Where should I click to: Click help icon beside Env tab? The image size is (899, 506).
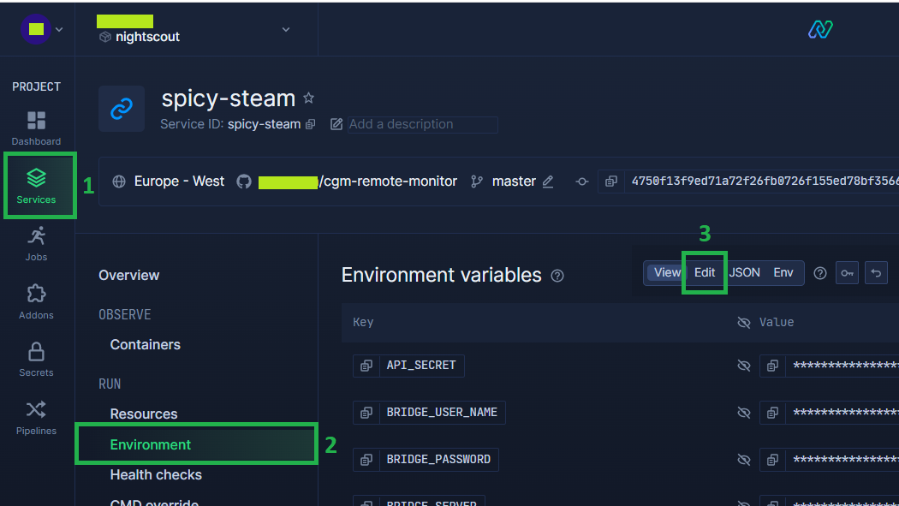coord(820,273)
